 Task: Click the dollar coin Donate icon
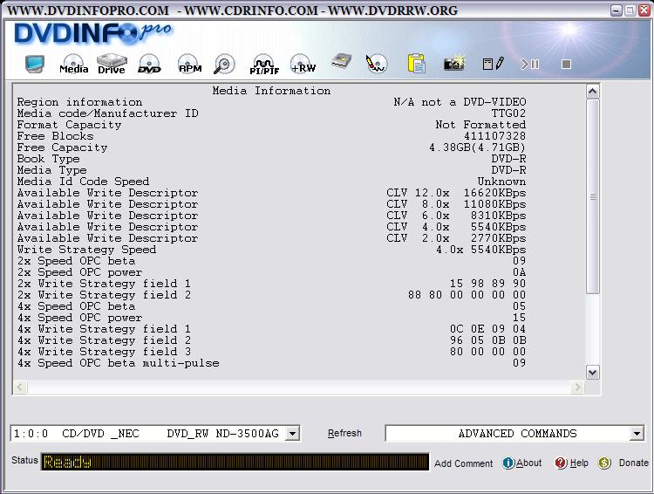(x=604, y=463)
